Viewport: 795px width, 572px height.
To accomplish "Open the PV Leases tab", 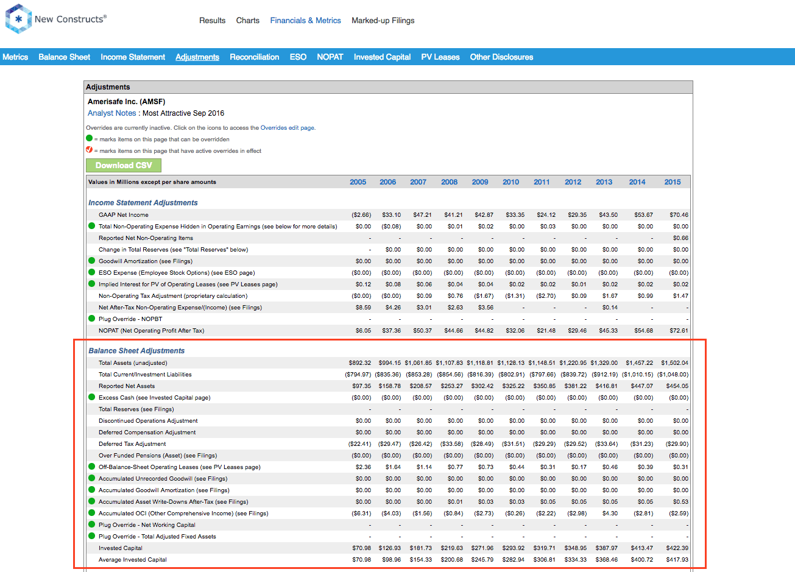I will pyautogui.click(x=440, y=57).
